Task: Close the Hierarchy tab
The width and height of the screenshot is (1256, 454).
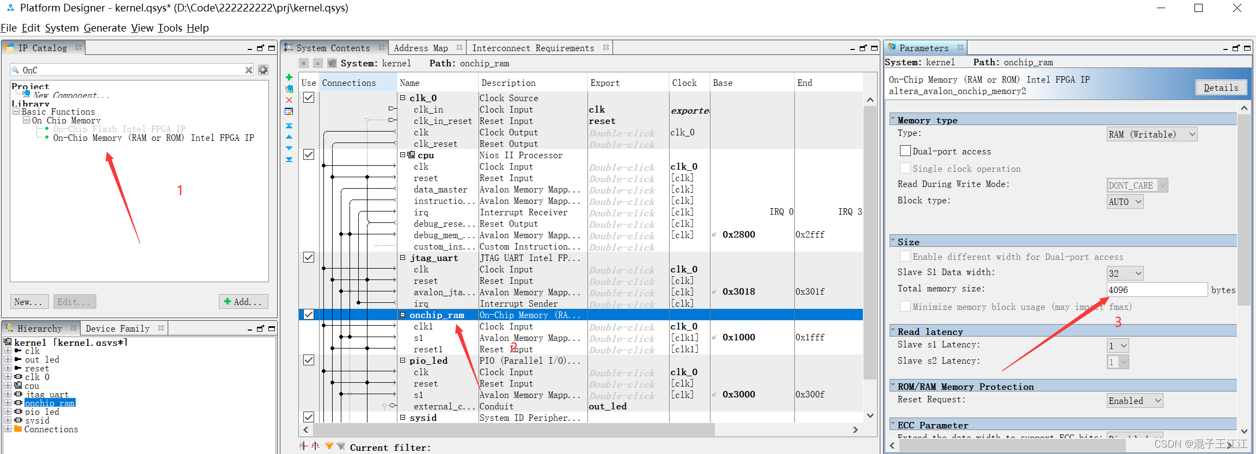Action: coord(73,328)
